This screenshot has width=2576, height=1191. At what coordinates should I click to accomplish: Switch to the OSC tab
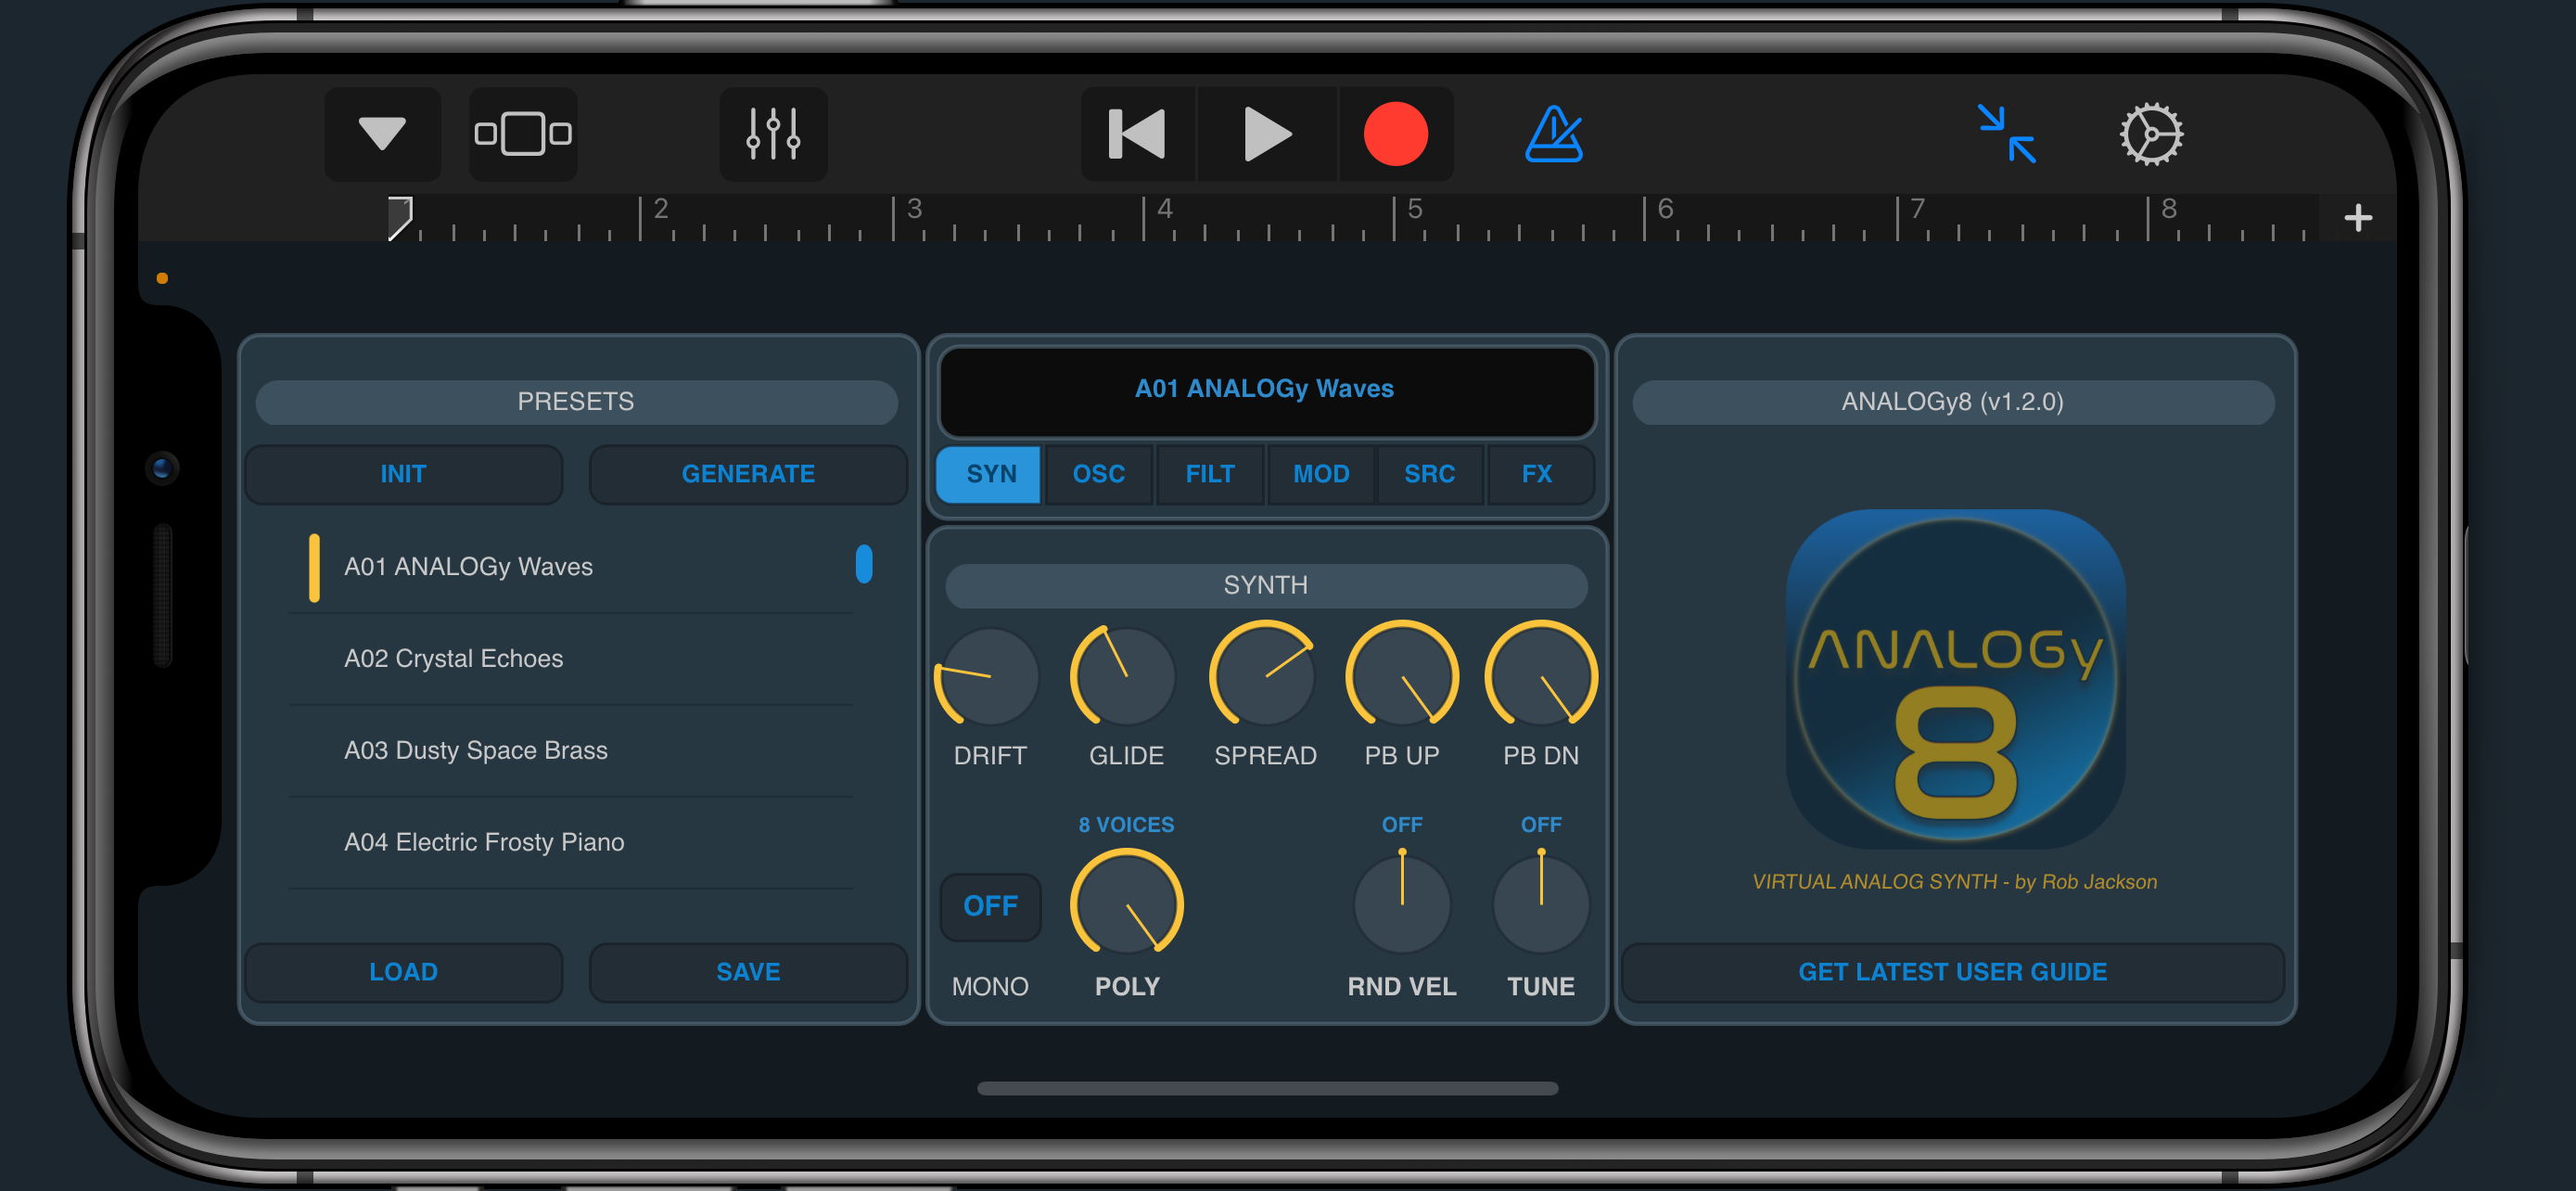(x=1099, y=474)
